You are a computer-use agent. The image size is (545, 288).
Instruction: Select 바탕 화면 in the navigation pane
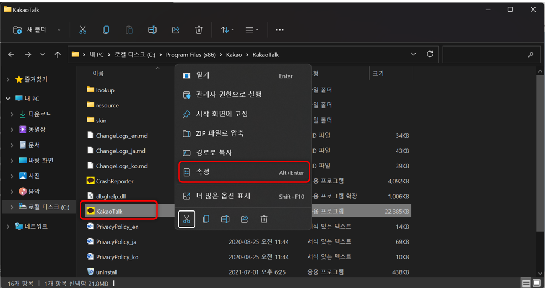[40, 161]
